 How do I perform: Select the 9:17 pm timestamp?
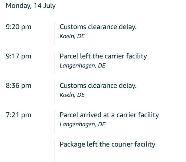point(18,56)
